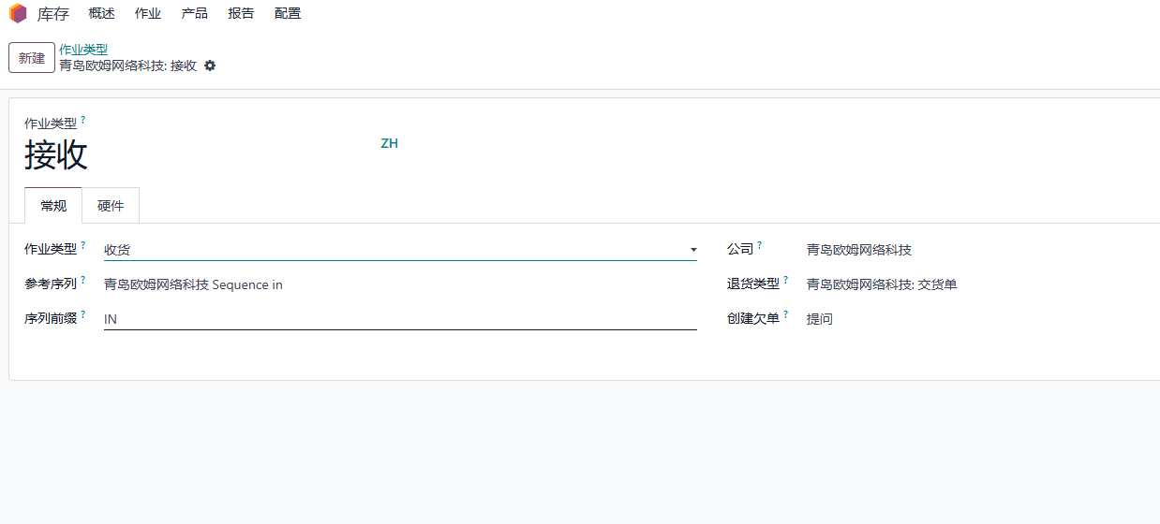The image size is (1160, 524).
Task: Click help question mark beside 退货类型
Action: coord(786,280)
